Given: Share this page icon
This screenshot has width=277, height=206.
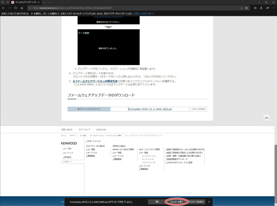Looking at the screenshot, I should (x=268, y=8).
